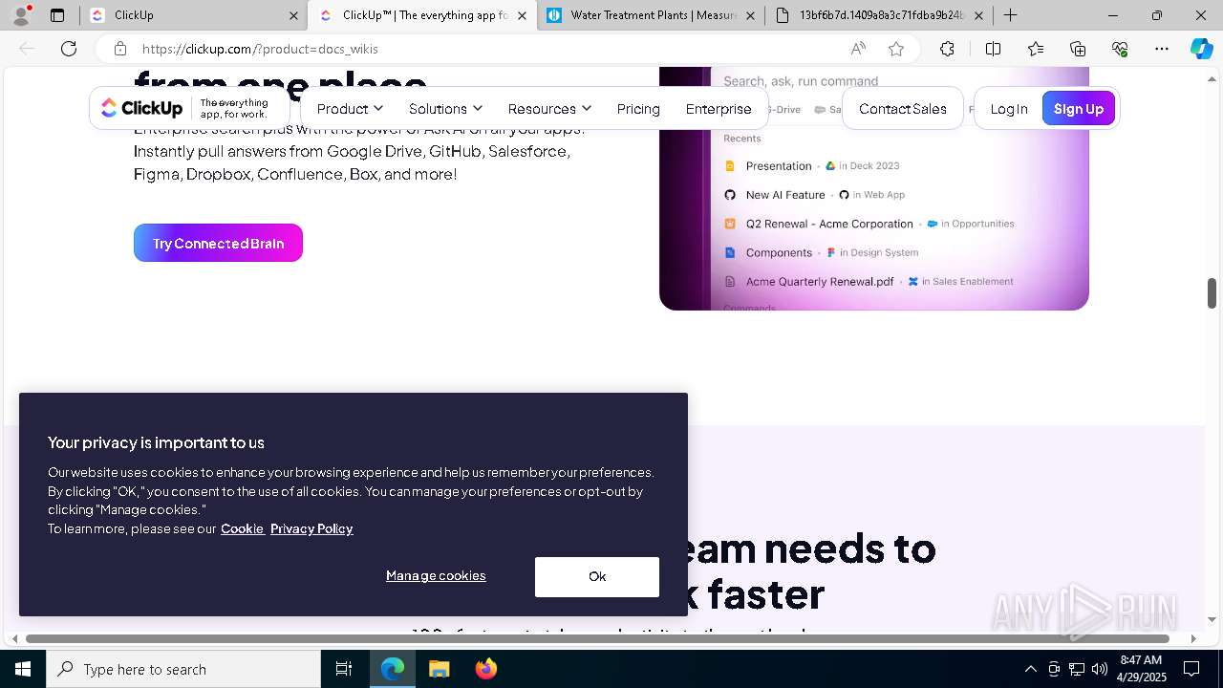The height and width of the screenshot is (688, 1223).
Task: Open the volume control tray icon
Action: pyautogui.click(x=1099, y=669)
